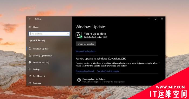The height and width of the screenshot is (99, 189).
Task: Select the Recovery icon in sidebar
Action: pos(30,83)
